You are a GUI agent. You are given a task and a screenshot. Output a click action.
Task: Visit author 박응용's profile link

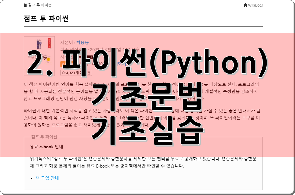pyautogui.click(x=82, y=42)
